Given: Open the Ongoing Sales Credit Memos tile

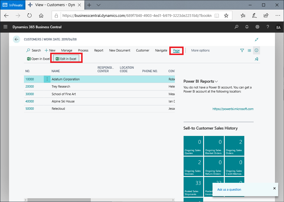Looking at the screenshot, I should coord(234,166).
